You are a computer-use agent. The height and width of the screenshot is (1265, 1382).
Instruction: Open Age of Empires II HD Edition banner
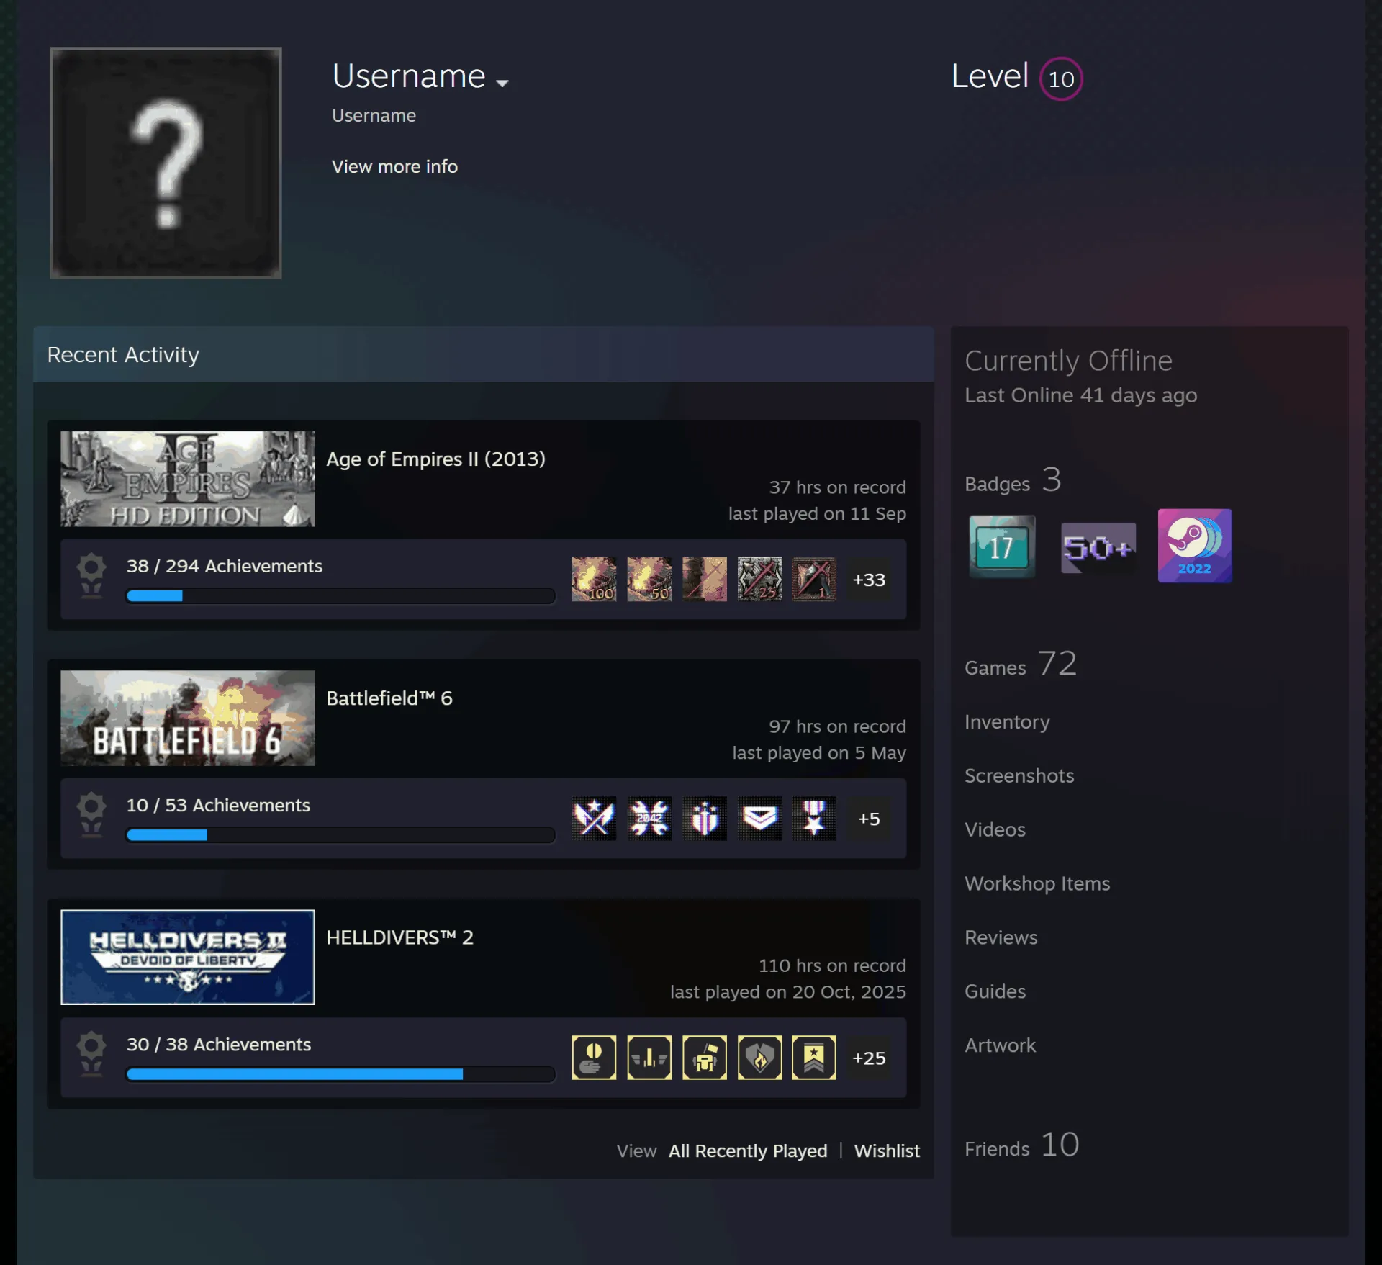click(x=188, y=479)
